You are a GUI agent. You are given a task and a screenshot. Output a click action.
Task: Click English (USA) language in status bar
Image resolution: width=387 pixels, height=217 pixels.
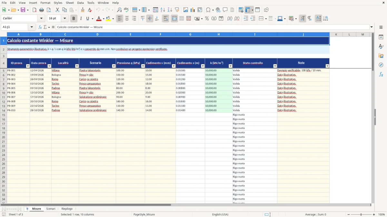[x=220, y=214]
